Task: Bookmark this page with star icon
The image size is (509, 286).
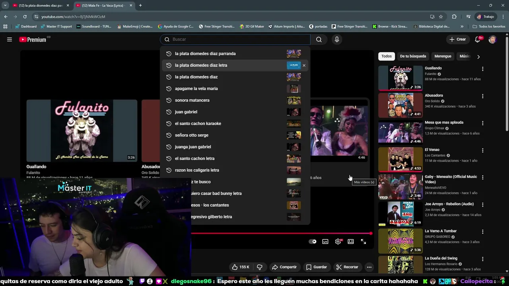Action: pos(441,17)
